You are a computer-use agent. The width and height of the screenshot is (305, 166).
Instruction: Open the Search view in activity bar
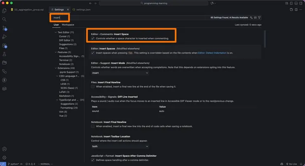[4, 19]
